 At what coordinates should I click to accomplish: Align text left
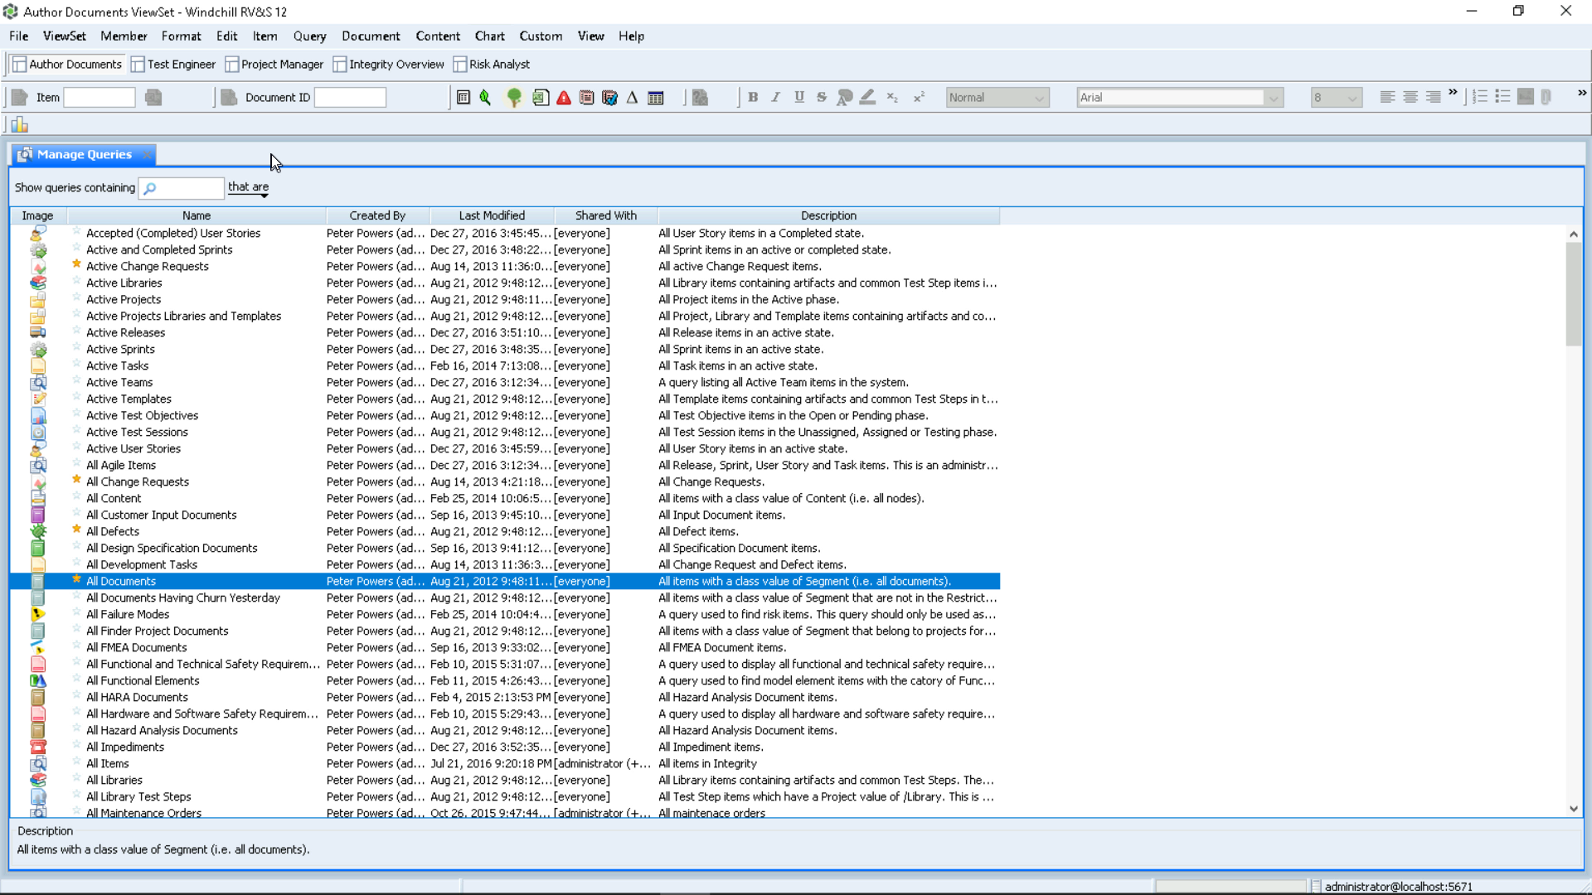(1387, 97)
